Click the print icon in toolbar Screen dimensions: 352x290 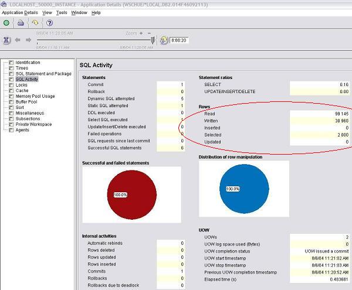click(21, 23)
